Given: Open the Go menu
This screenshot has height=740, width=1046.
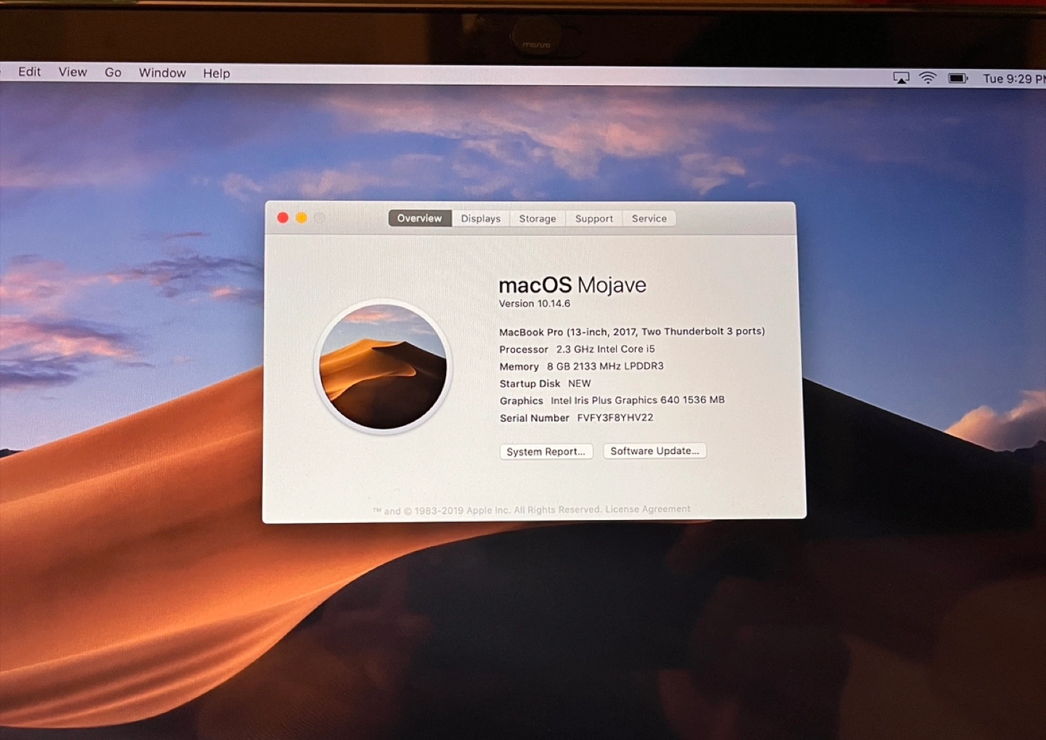Looking at the screenshot, I should 113,72.
